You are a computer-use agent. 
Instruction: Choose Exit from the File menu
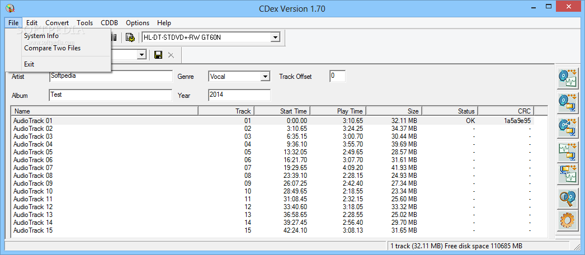(x=58, y=64)
